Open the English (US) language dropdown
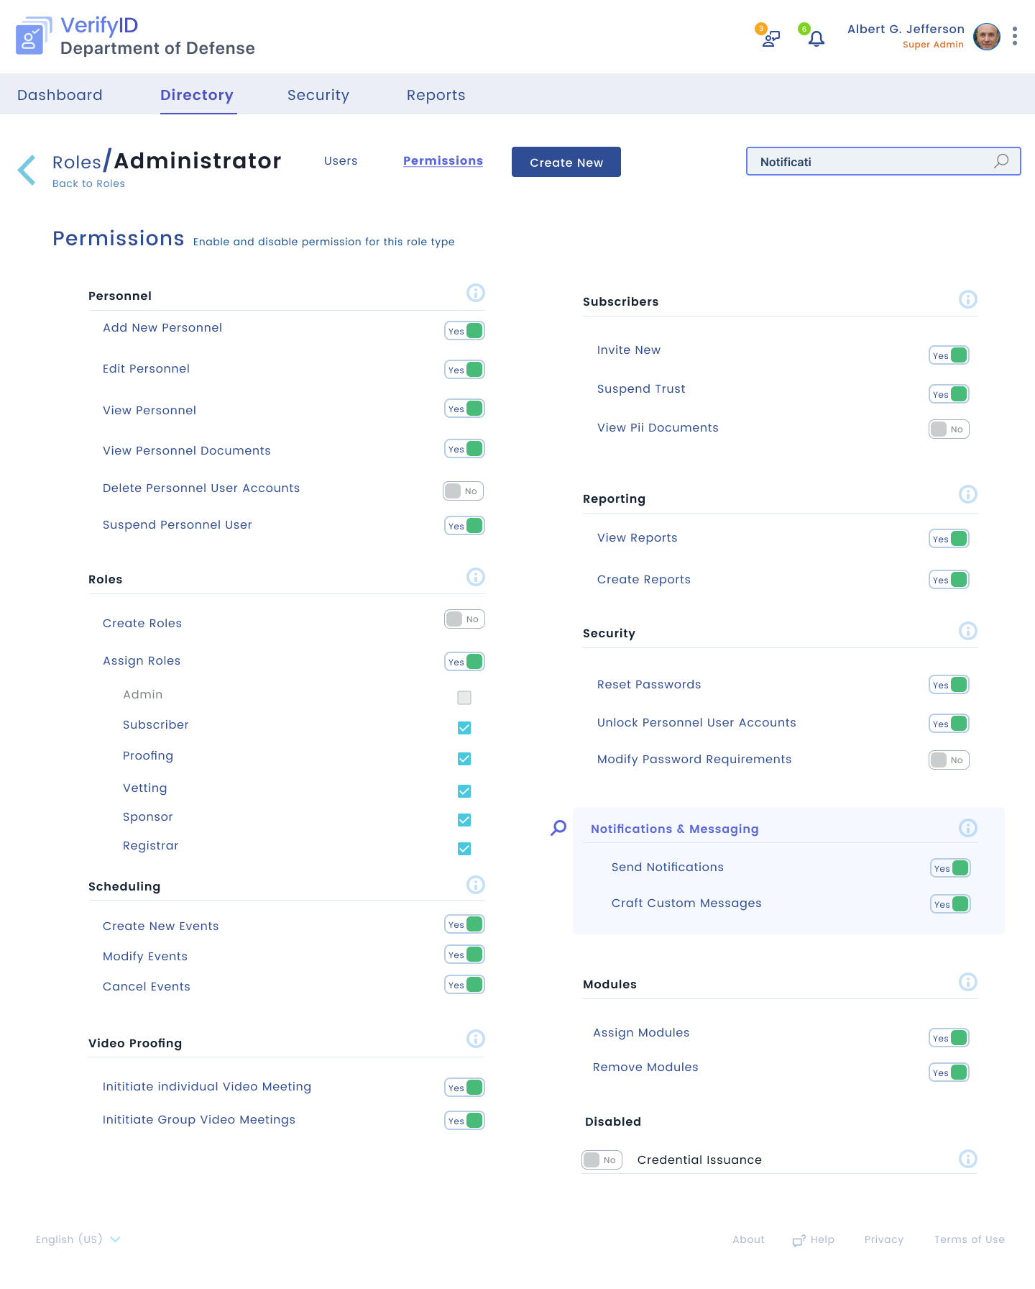 pos(78,1239)
